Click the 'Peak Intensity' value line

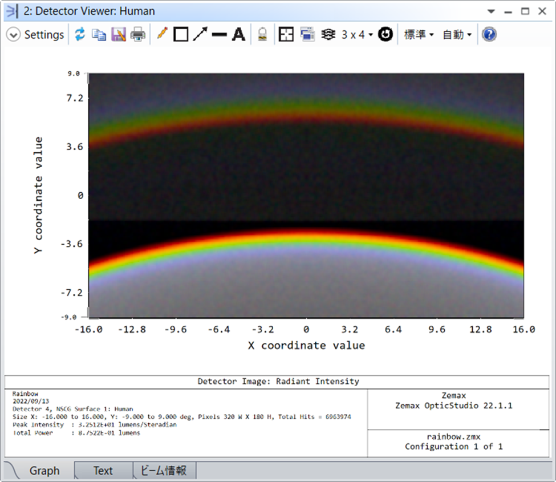(94, 424)
